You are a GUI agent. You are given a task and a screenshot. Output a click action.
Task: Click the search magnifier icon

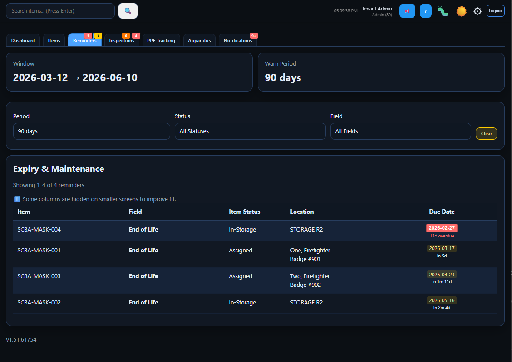(128, 10)
